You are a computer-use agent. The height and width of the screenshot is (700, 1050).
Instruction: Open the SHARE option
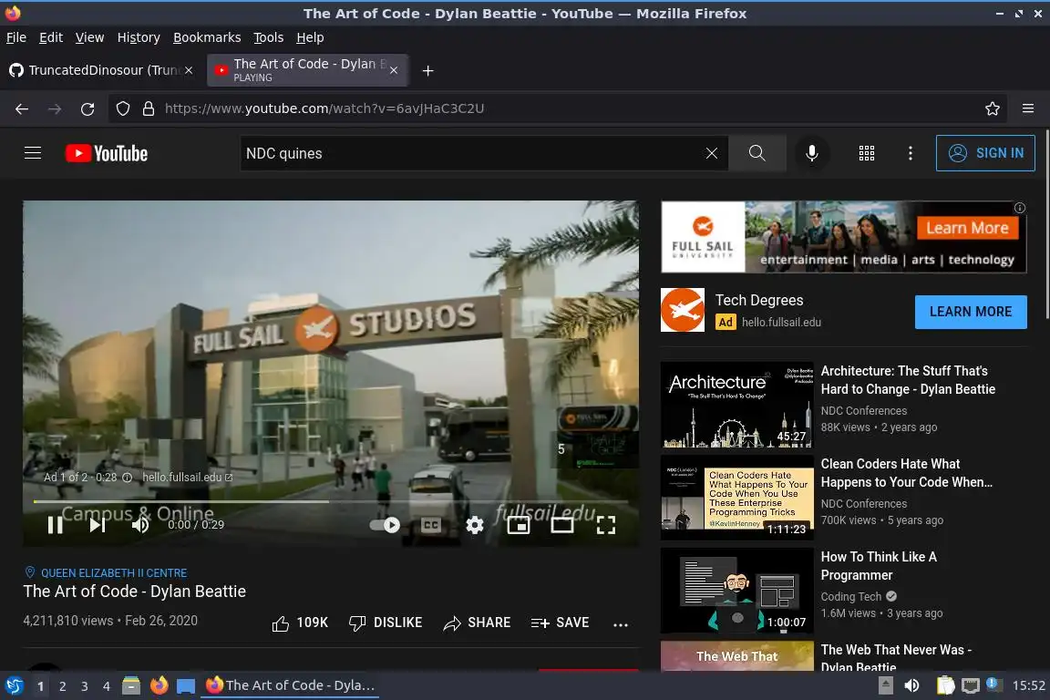[477, 623]
